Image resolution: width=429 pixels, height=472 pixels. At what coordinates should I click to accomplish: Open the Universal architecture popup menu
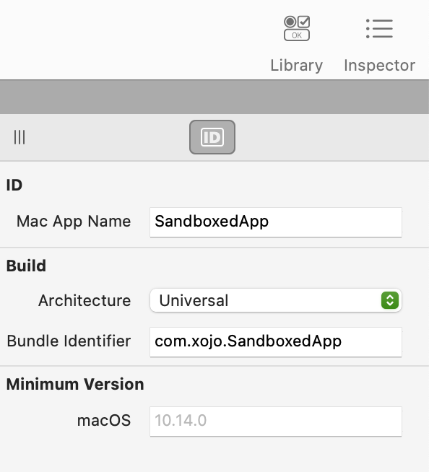(x=276, y=300)
